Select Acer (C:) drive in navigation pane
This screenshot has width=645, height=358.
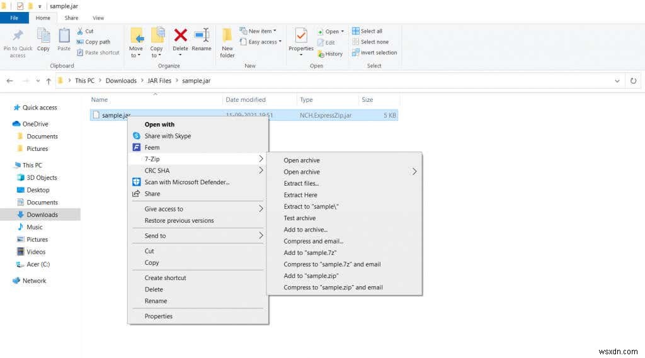coord(33,264)
